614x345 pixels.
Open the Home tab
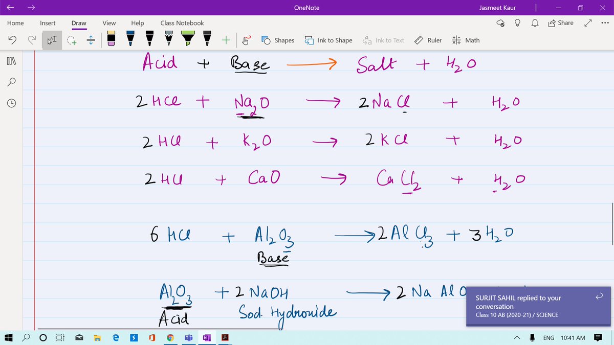click(15, 23)
